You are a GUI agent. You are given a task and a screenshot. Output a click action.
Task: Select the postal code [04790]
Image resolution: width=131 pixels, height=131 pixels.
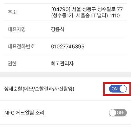pos(61,10)
